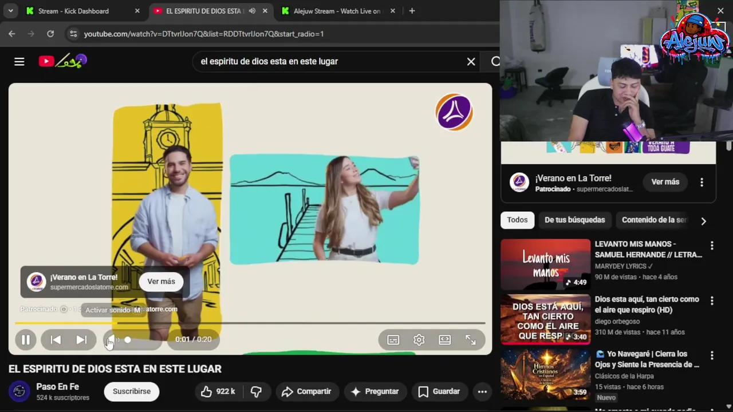733x412 pixels.
Task: Reload the page
Action: pos(50,34)
